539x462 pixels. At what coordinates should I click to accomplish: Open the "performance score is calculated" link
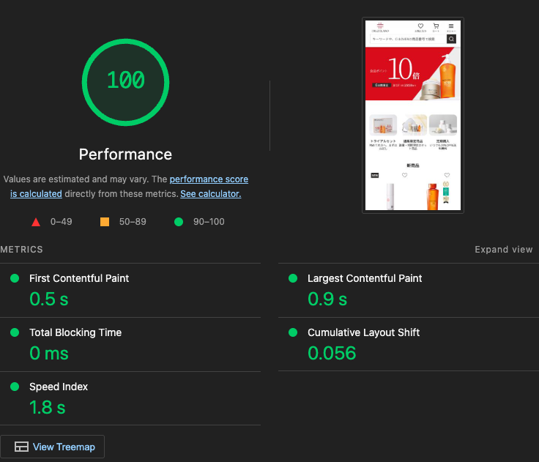pyautogui.click(x=209, y=179)
